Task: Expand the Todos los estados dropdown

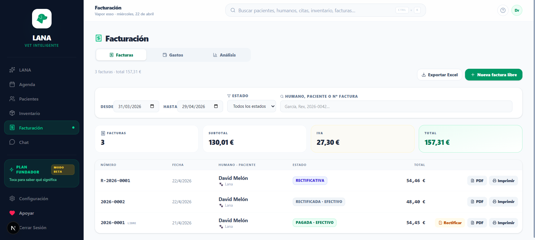Action: point(251,106)
